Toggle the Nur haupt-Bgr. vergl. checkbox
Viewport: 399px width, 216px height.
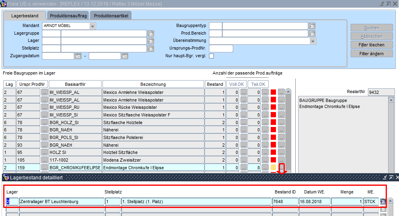[x=211, y=56]
